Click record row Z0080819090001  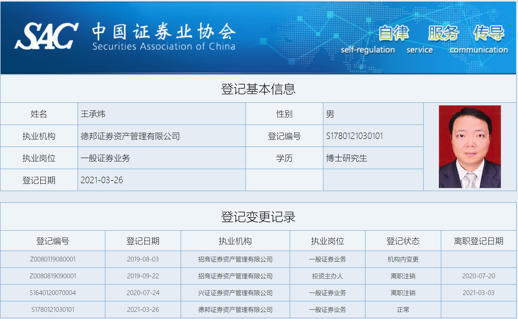pos(53,276)
